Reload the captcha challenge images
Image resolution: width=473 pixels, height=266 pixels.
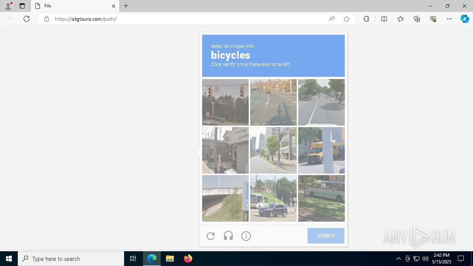pyautogui.click(x=211, y=236)
